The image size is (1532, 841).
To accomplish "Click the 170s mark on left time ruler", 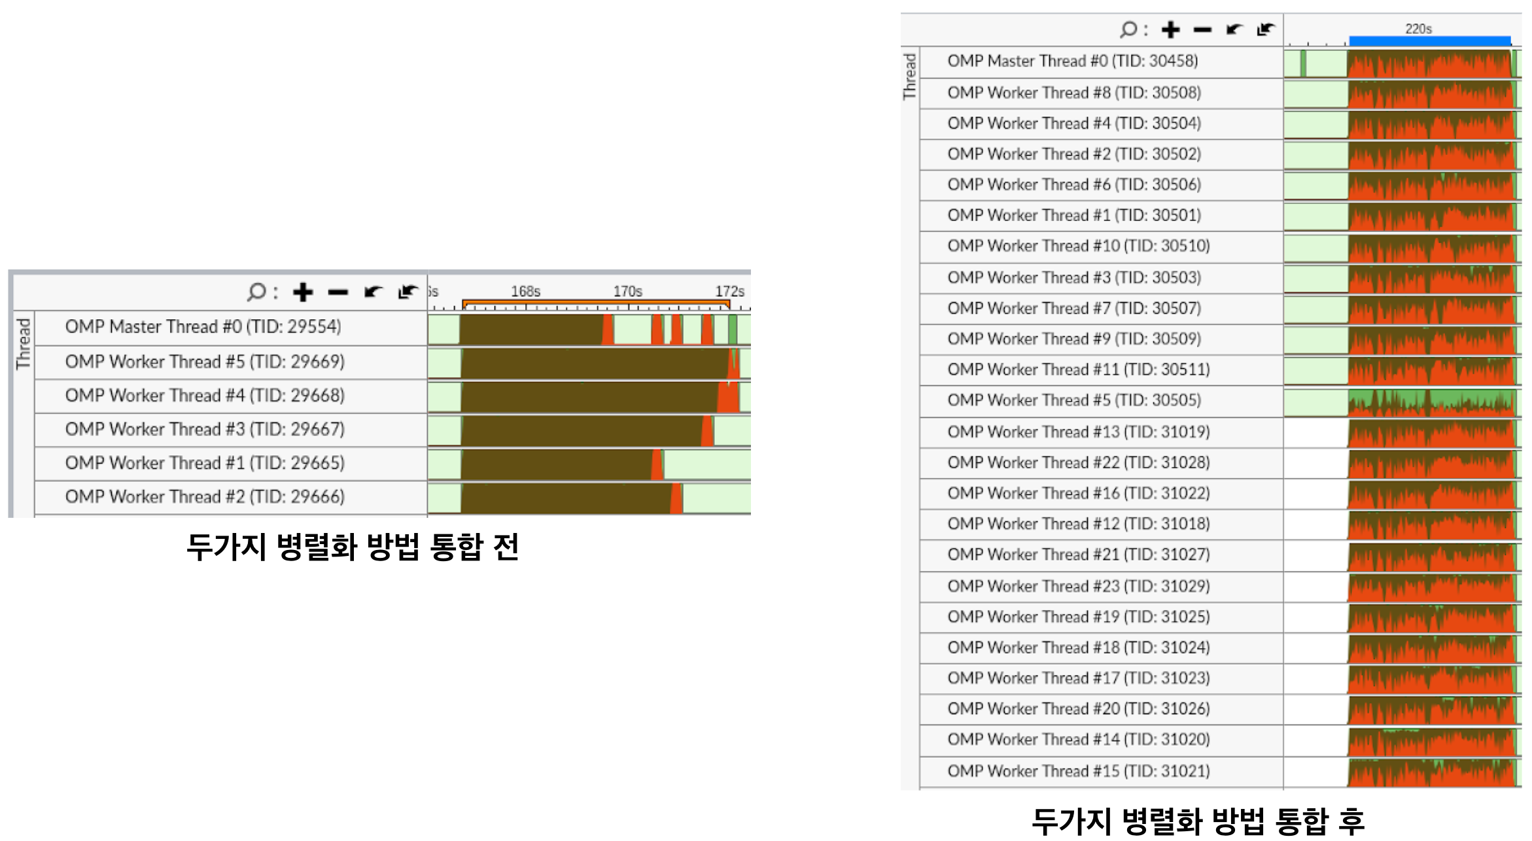I will pos(628,292).
